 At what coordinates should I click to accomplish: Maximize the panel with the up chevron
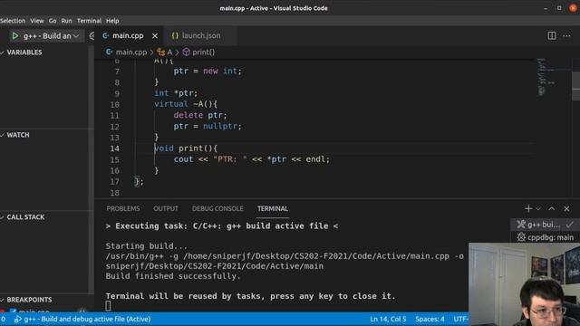(x=552, y=209)
